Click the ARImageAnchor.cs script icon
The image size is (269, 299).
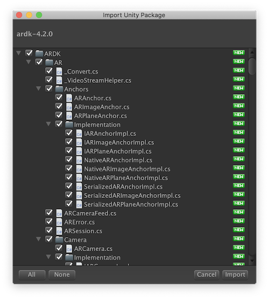click(x=69, y=107)
